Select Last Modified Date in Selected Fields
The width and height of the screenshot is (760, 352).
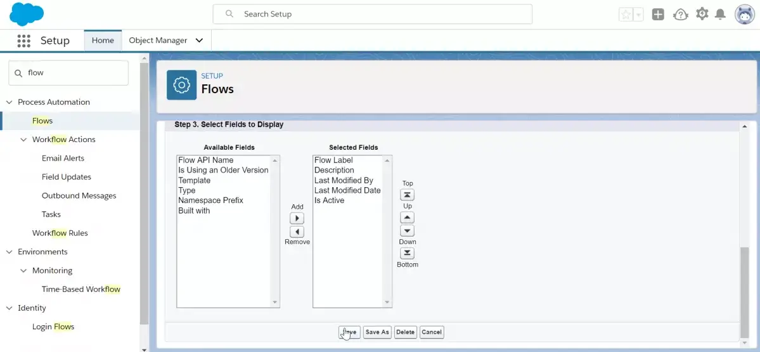[347, 190]
